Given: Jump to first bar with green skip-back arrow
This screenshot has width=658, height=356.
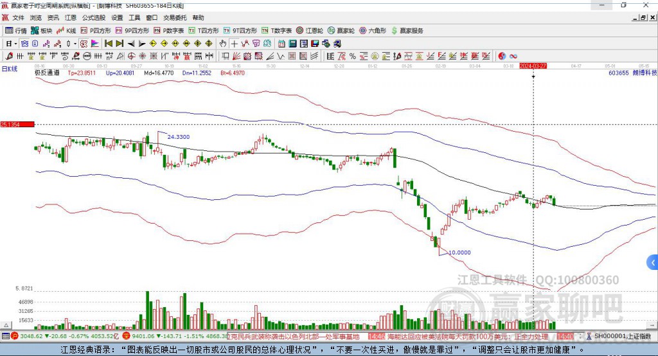Looking at the screenshot, I should (x=108, y=44).
